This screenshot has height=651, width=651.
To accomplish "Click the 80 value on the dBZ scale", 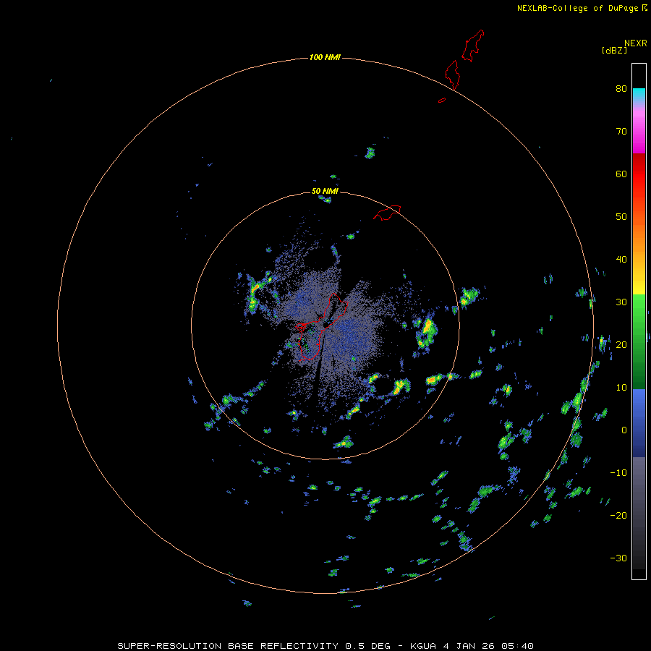I will click(x=621, y=88).
